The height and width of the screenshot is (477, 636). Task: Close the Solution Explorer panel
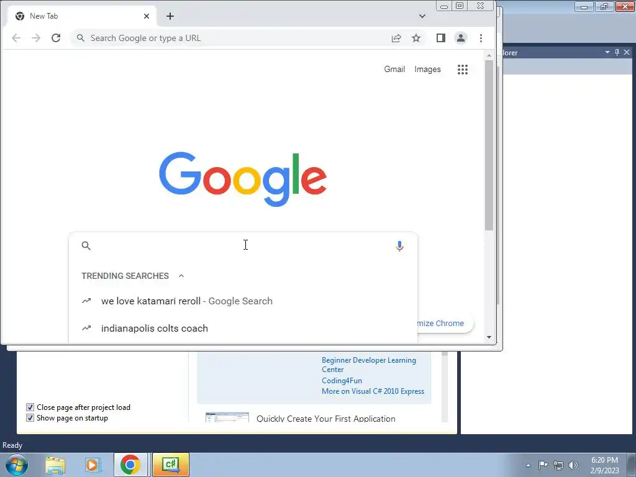point(627,52)
